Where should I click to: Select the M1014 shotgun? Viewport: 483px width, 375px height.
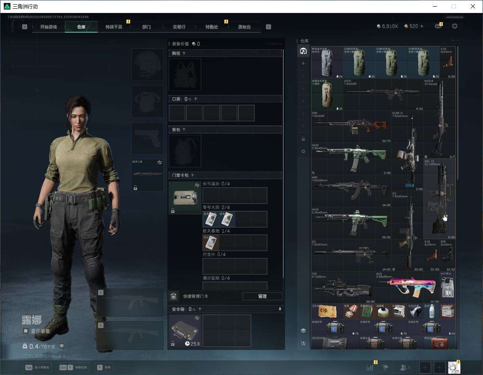(439, 118)
